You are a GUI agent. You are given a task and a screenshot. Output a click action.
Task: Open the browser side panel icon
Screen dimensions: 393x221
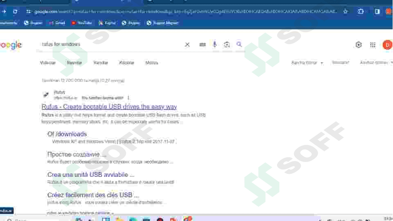377,11
